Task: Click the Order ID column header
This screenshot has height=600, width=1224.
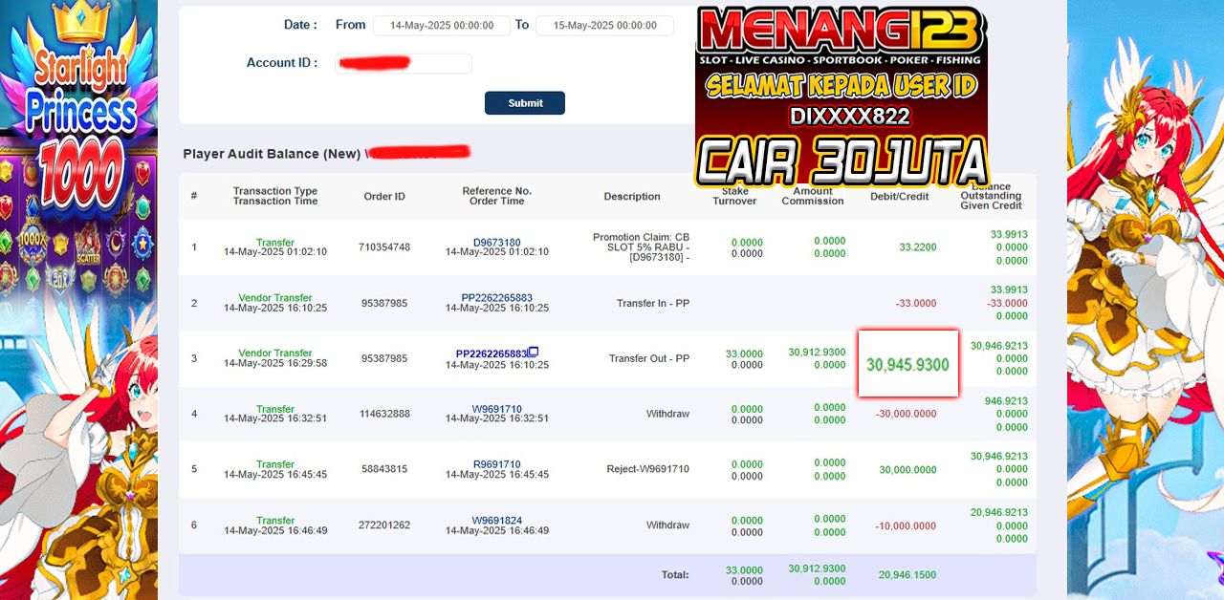Action: (384, 197)
